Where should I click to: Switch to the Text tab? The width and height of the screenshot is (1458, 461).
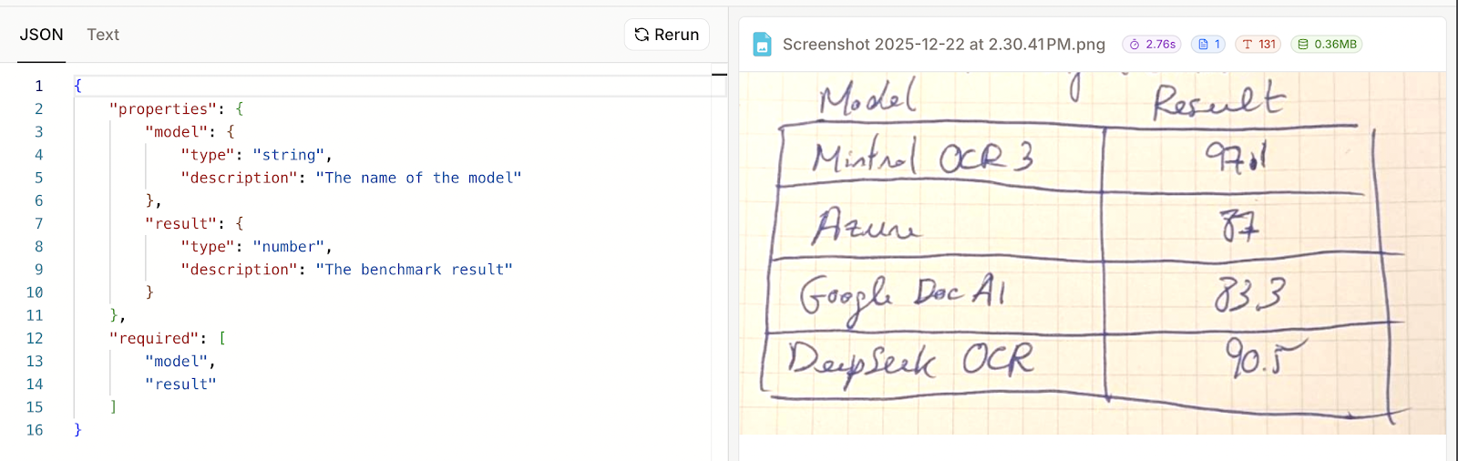click(x=103, y=35)
